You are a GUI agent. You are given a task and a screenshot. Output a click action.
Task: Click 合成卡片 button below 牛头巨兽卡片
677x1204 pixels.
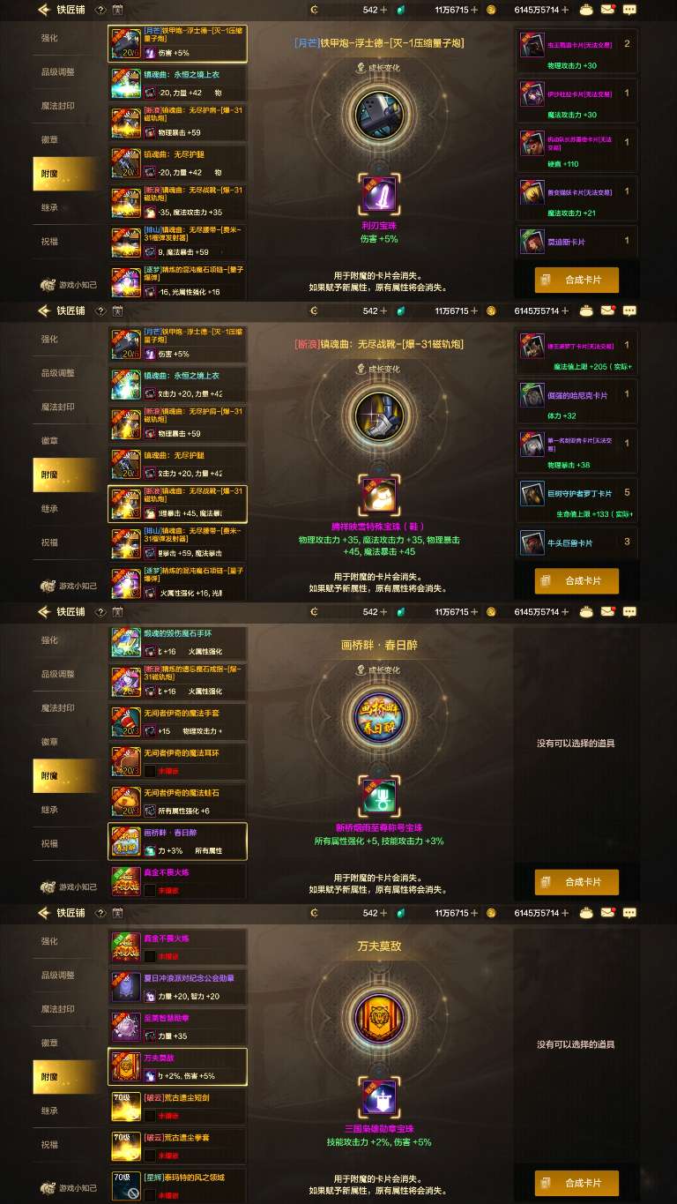tap(577, 581)
